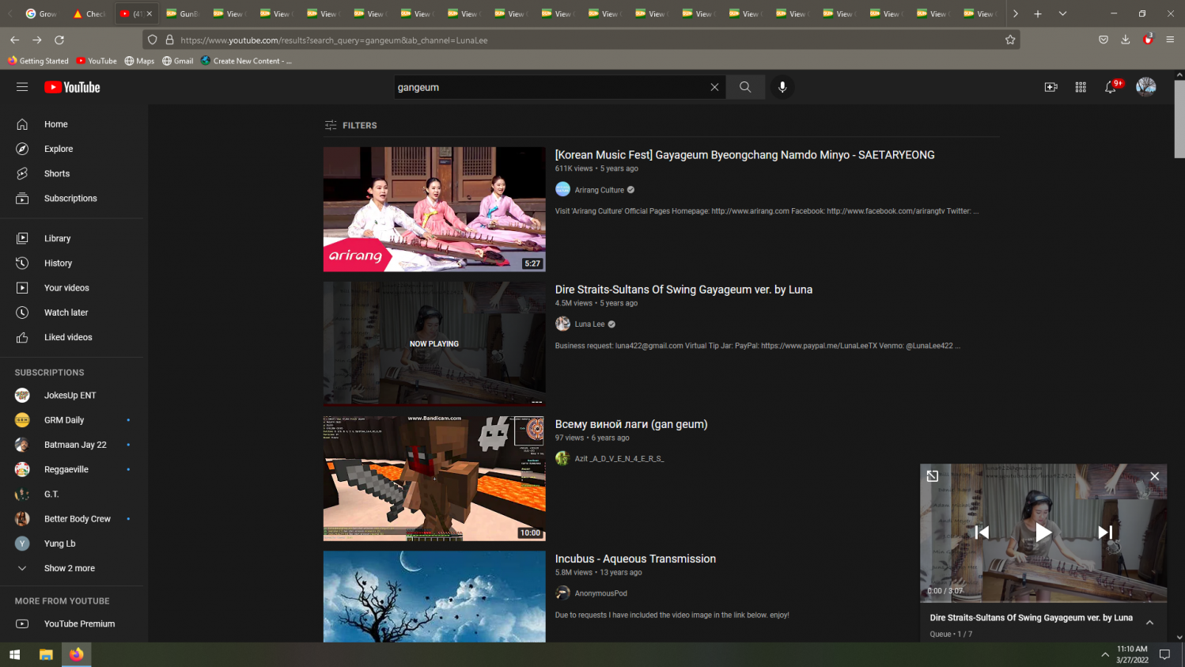The width and height of the screenshot is (1185, 667).
Task: Skip to next video in miniplayer
Action: click(x=1105, y=532)
